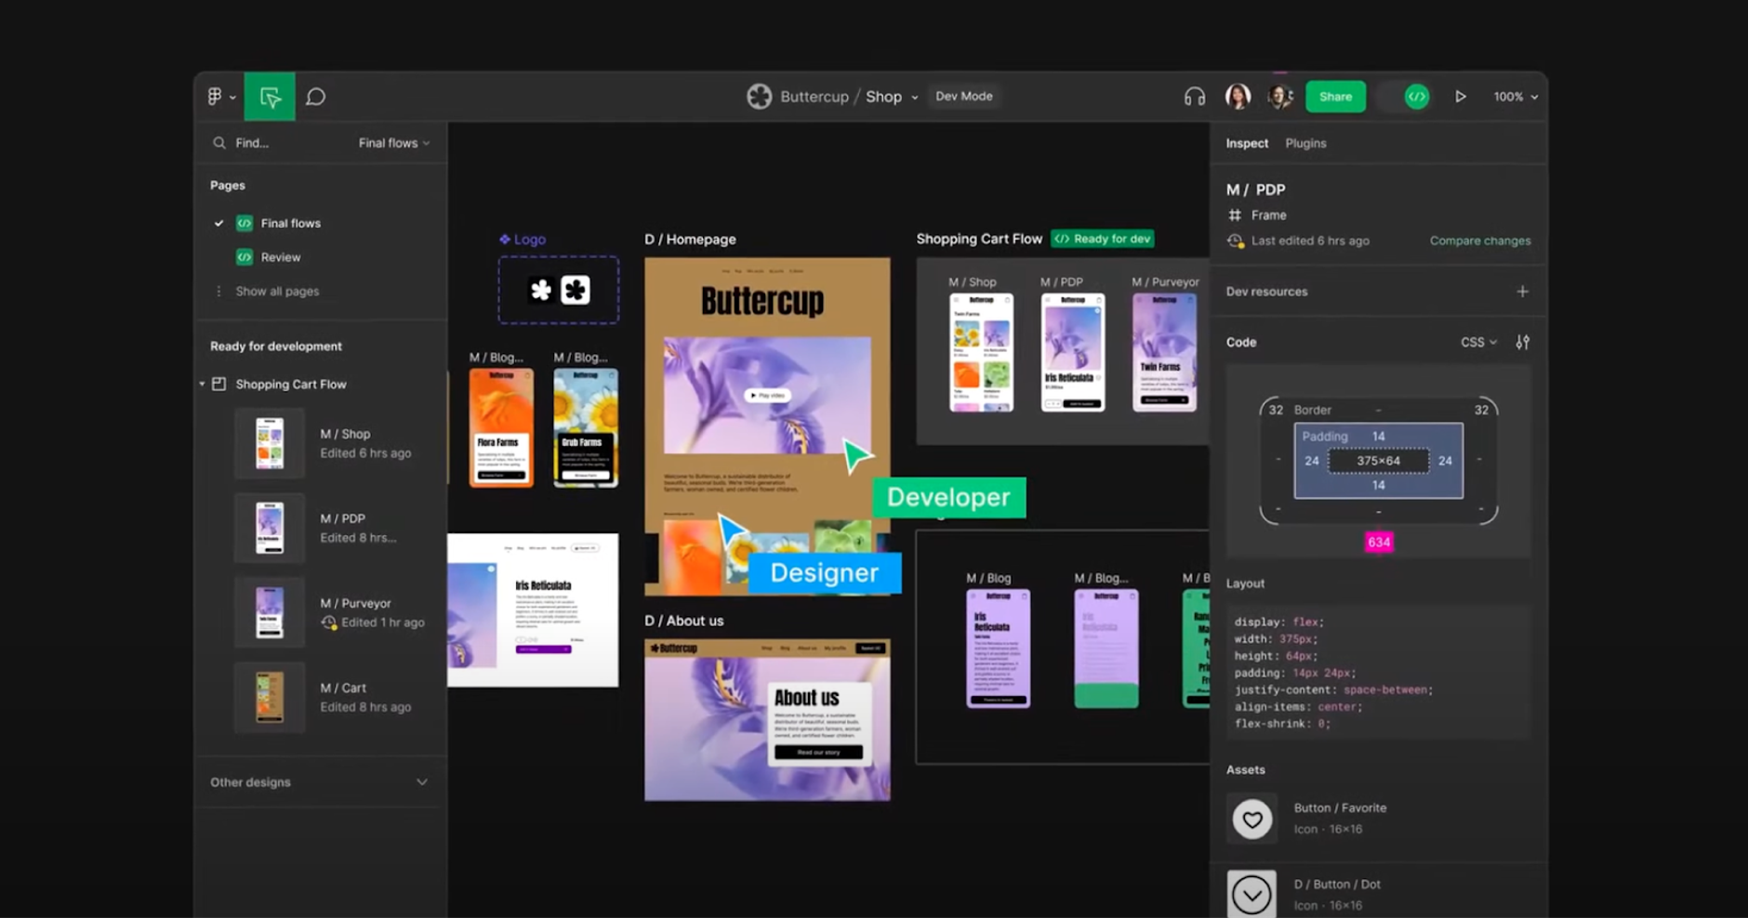This screenshot has width=1748, height=918.
Task: Click the Share button
Action: (1335, 97)
